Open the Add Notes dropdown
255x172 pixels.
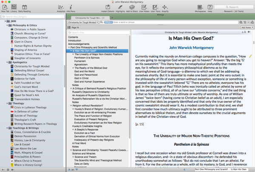tap(247, 28)
